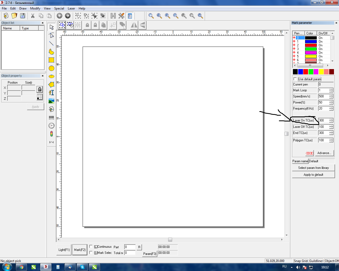Check the Mark Selected checkbox

(x=91, y=253)
